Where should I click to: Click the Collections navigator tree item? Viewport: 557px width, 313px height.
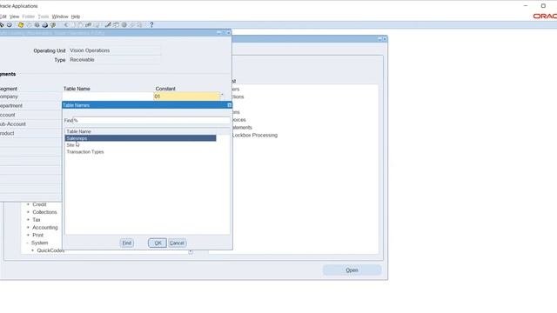(x=44, y=212)
